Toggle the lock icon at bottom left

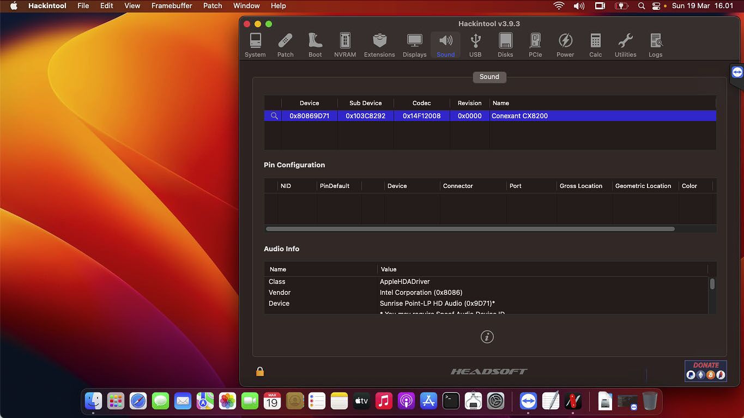(x=260, y=371)
